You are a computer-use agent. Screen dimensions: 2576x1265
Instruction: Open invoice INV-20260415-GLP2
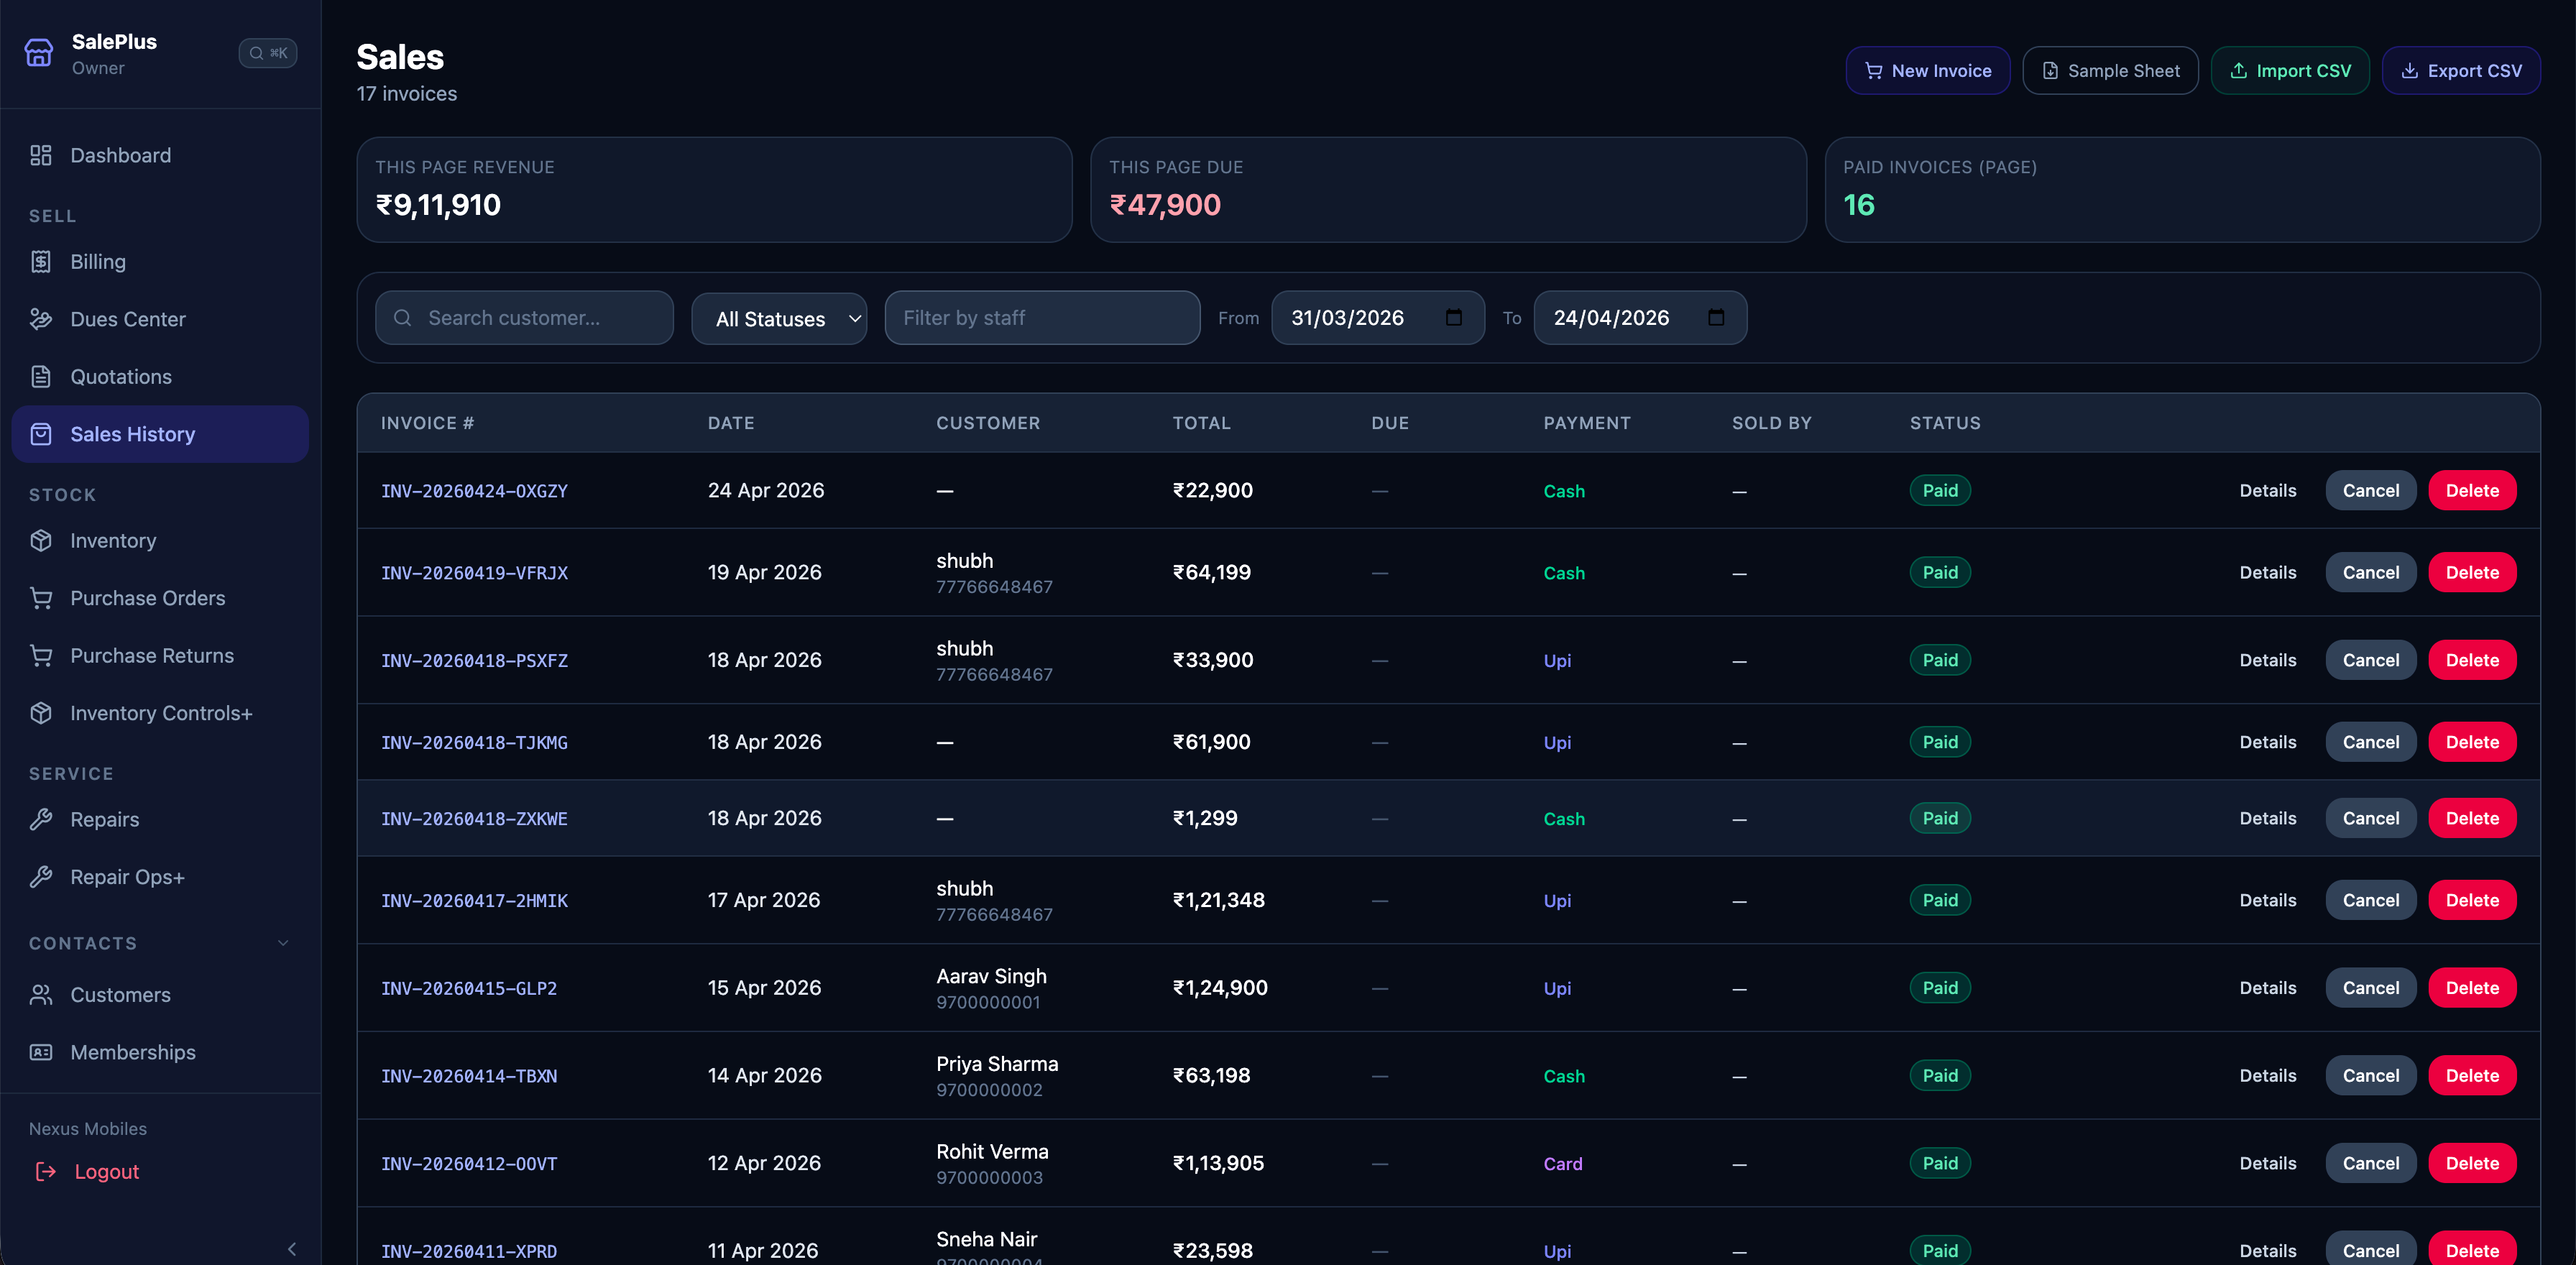469,988
